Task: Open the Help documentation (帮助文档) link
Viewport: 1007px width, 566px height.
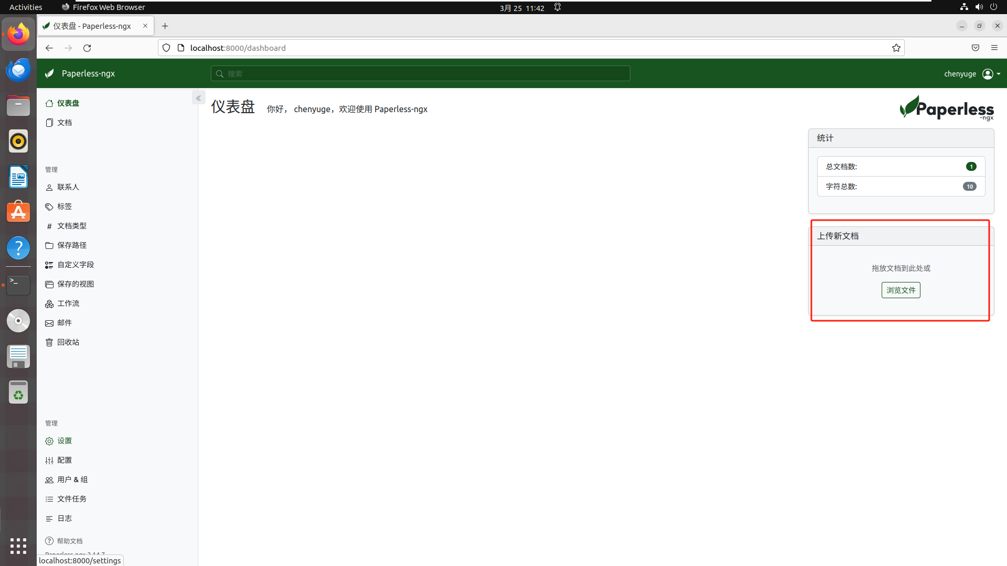Action: tap(69, 541)
